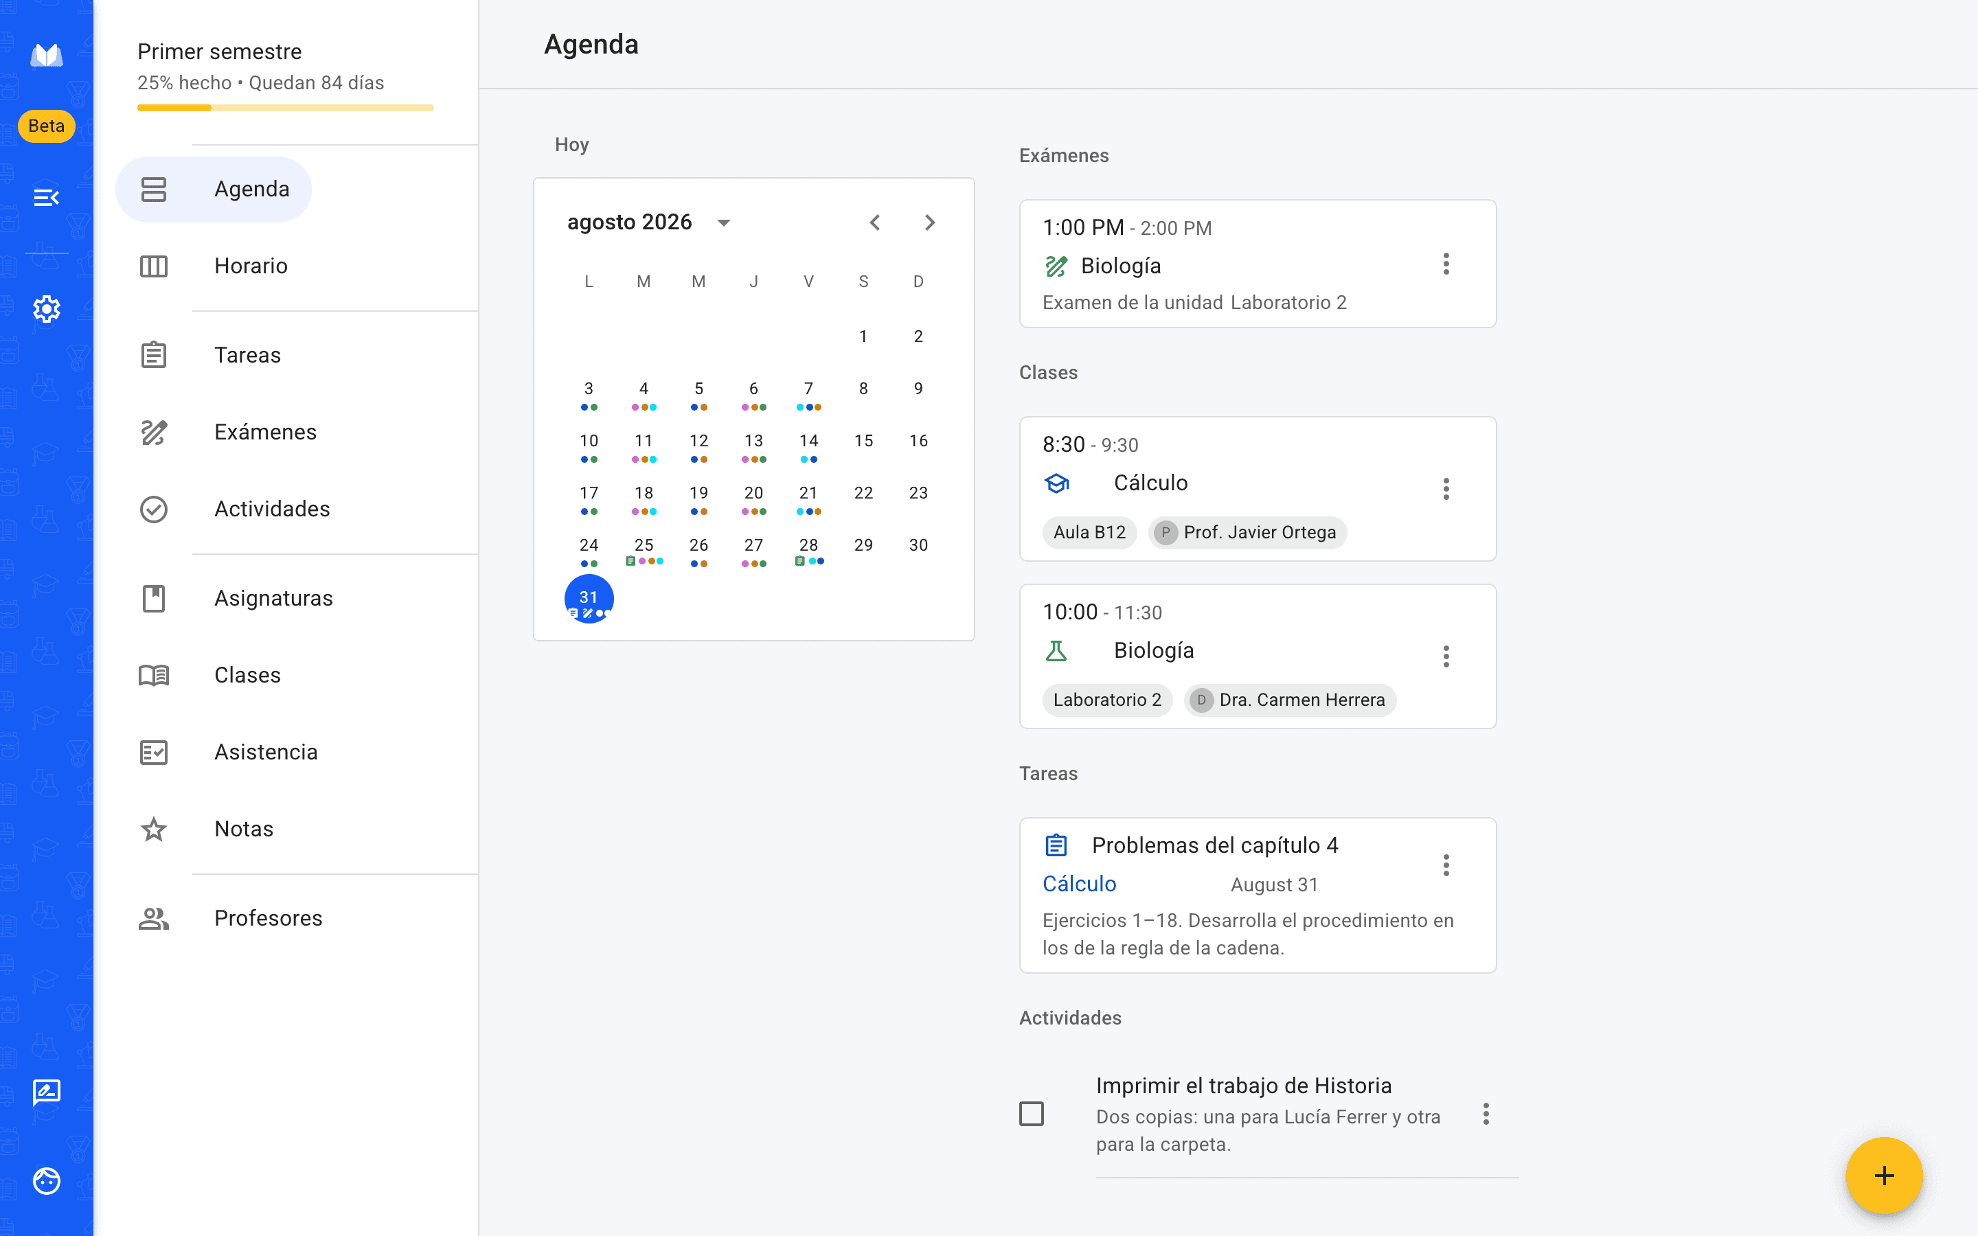Screen dimensions: 1978x1236
Task: Click the Clases book icon
Action: pos(154,675)
